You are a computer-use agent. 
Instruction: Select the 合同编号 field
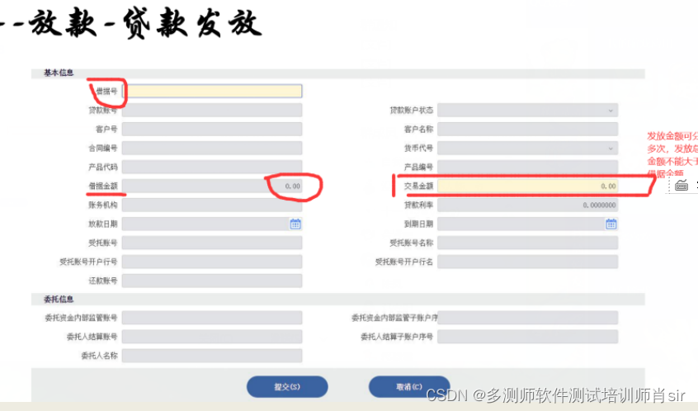coord(212,148)
